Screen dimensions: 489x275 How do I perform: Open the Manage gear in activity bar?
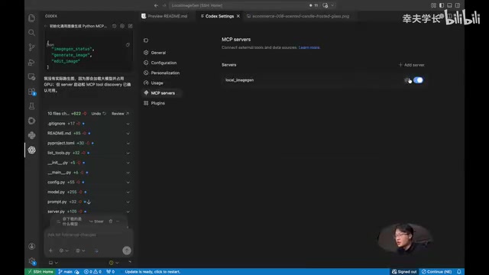[31, 261]
